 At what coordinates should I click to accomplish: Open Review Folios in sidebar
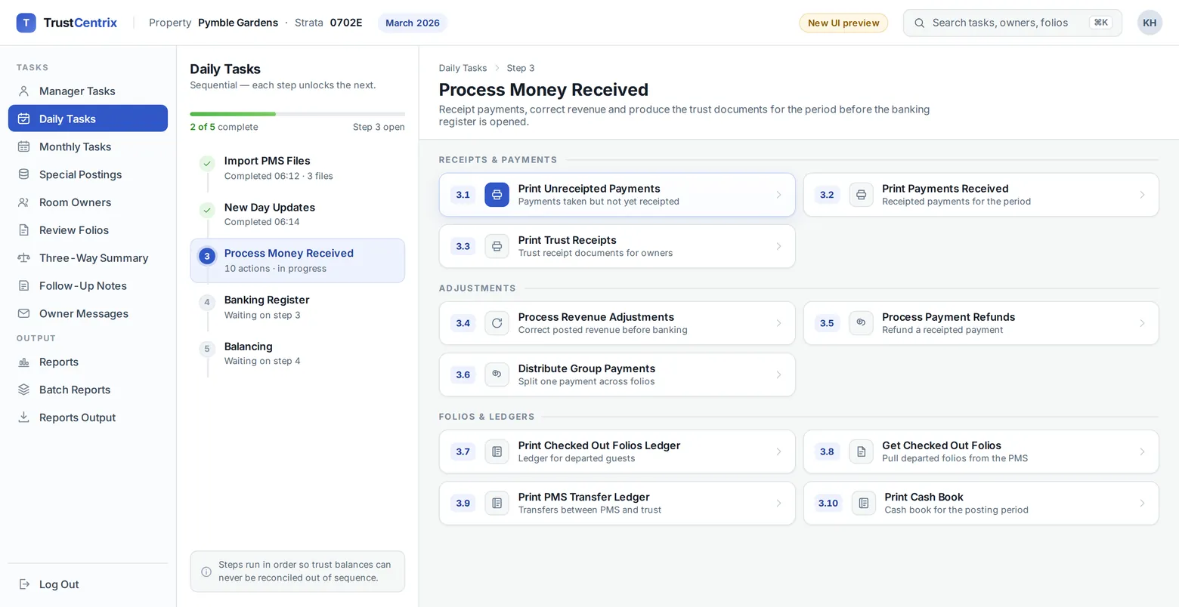[x=88, y=230]
